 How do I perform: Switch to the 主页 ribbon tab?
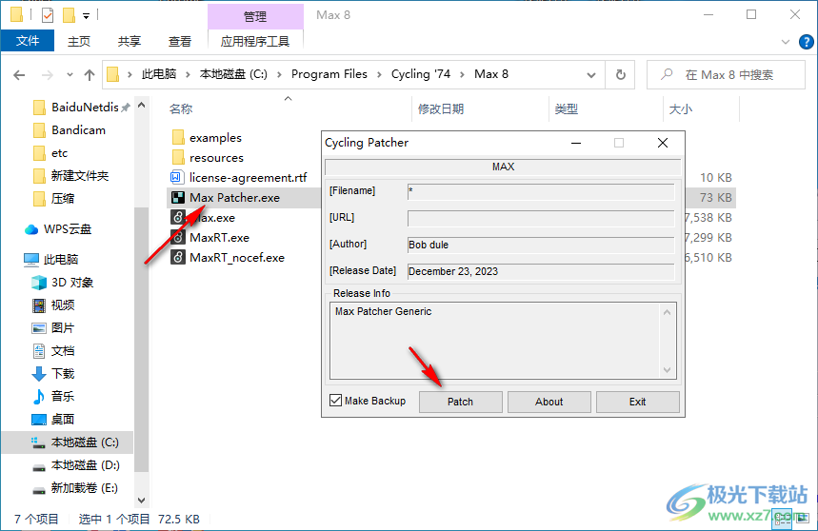tap(79, 41)
